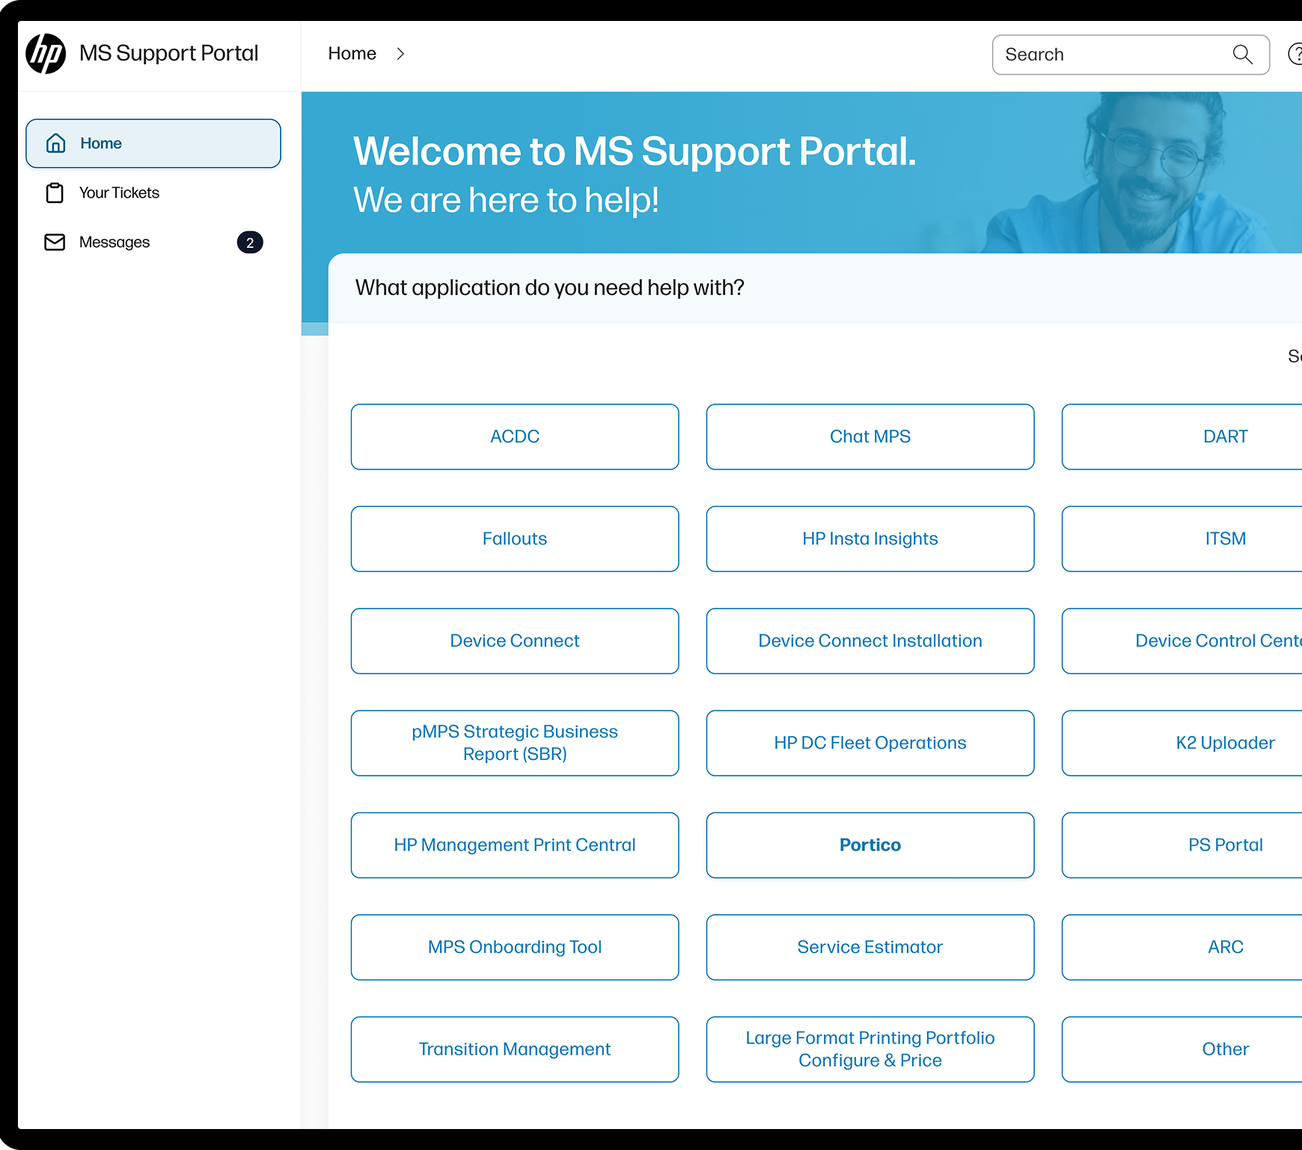Open the Service Estimator tool
1302x1150 pixels.
pyautogui.click(x=869, y=946)
